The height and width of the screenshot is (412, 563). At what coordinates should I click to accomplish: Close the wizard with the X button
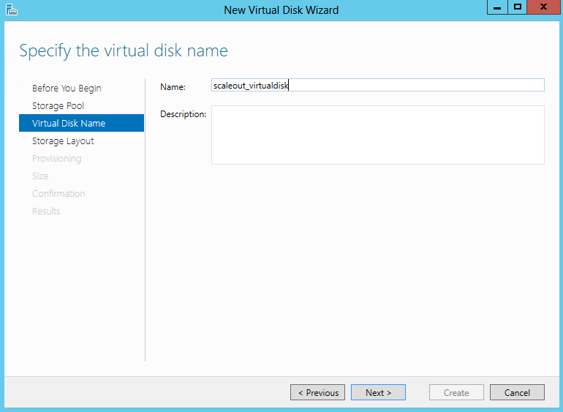(543, 7)
